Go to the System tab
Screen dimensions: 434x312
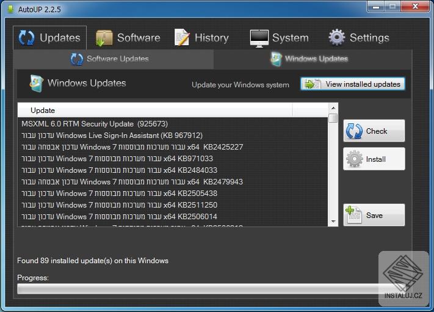pyautogui.click(x=279, y=38)
